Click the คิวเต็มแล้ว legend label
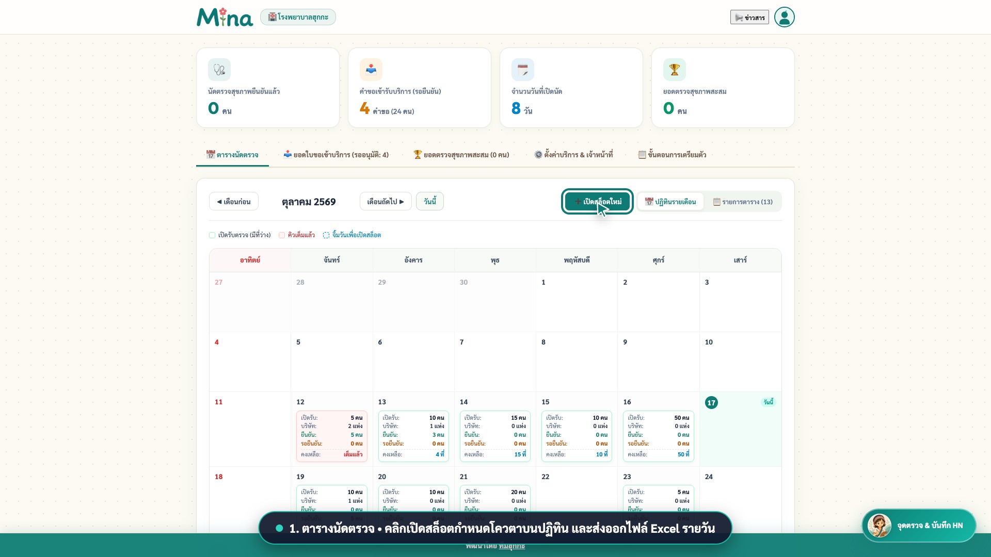 point(301,235)
